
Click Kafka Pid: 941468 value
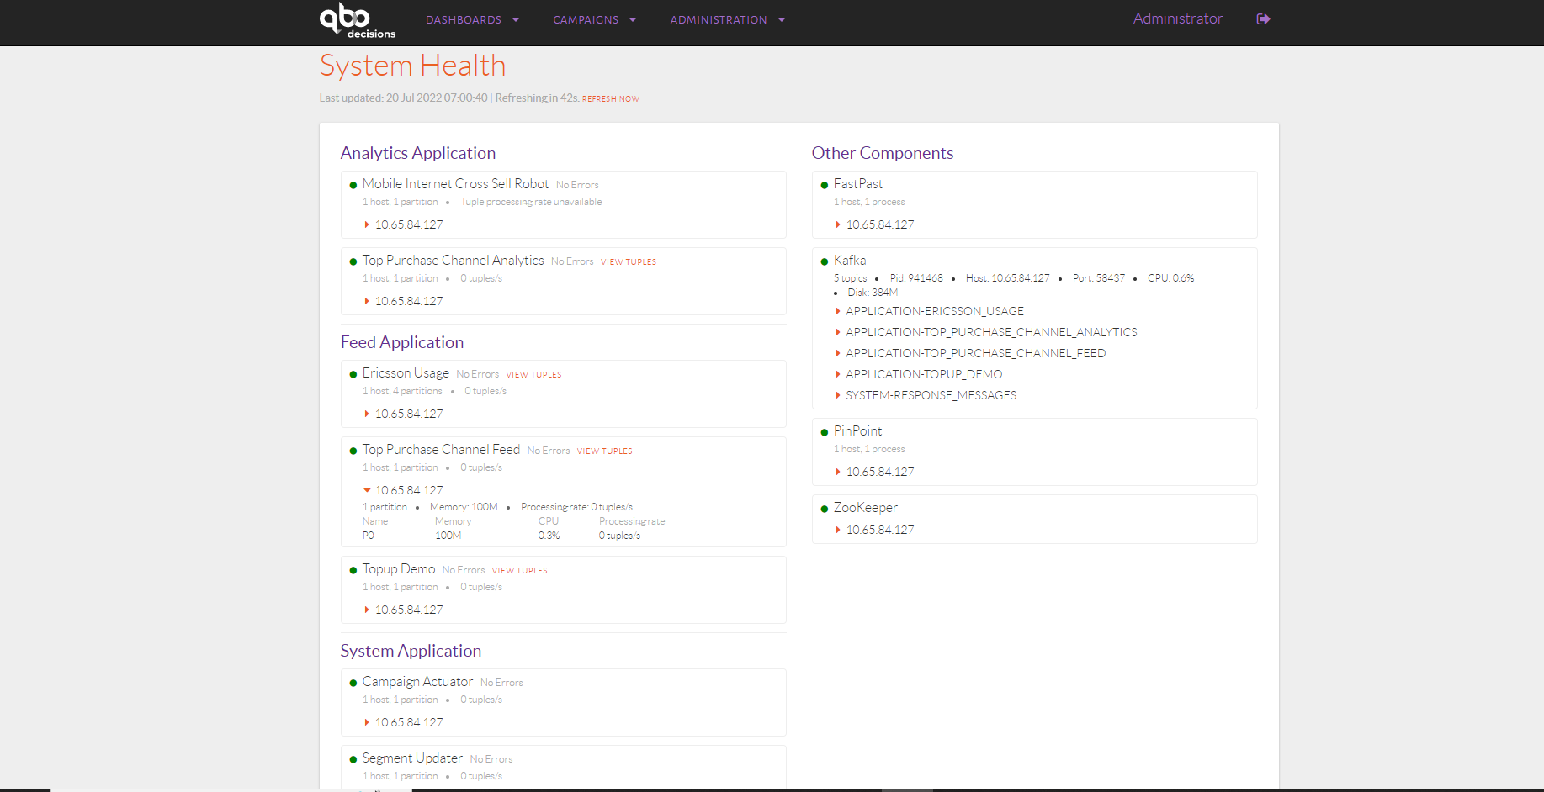click(x=916, y=278)
